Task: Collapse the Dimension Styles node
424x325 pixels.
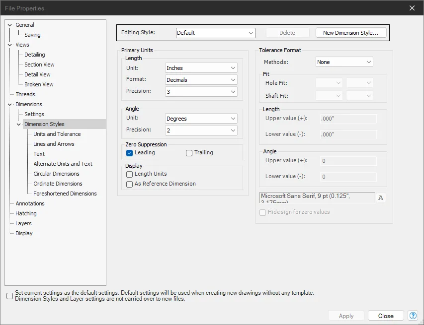Action: 19,124
